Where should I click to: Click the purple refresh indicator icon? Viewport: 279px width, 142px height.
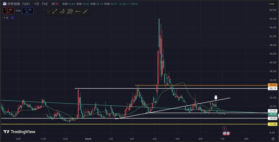coord(12,18)
